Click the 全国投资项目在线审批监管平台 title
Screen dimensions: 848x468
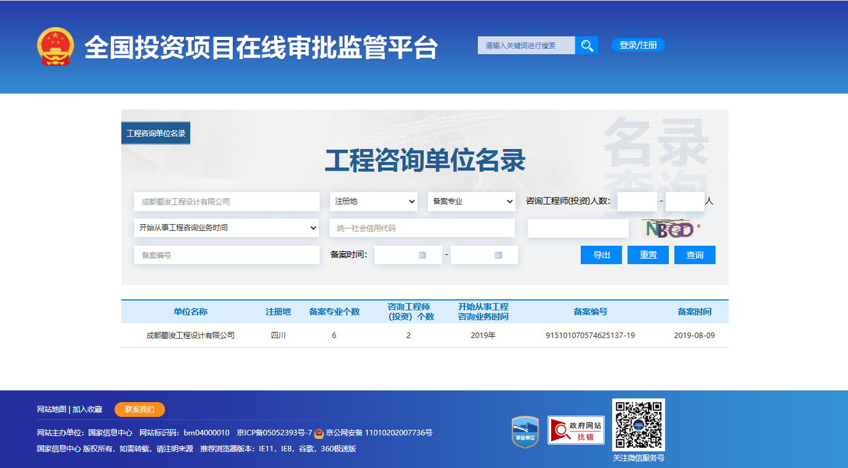(x=261, y=47)
